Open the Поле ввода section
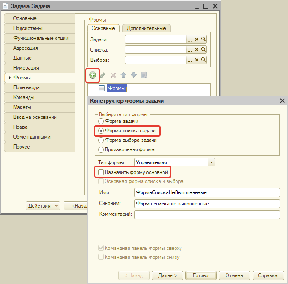The height and width of the screenshot is (284, 288). tap(39, 87)
